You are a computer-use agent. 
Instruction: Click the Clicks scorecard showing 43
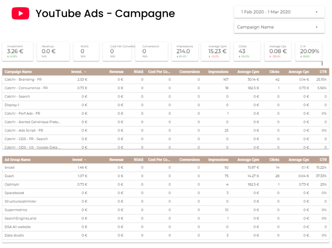(248, 51)
